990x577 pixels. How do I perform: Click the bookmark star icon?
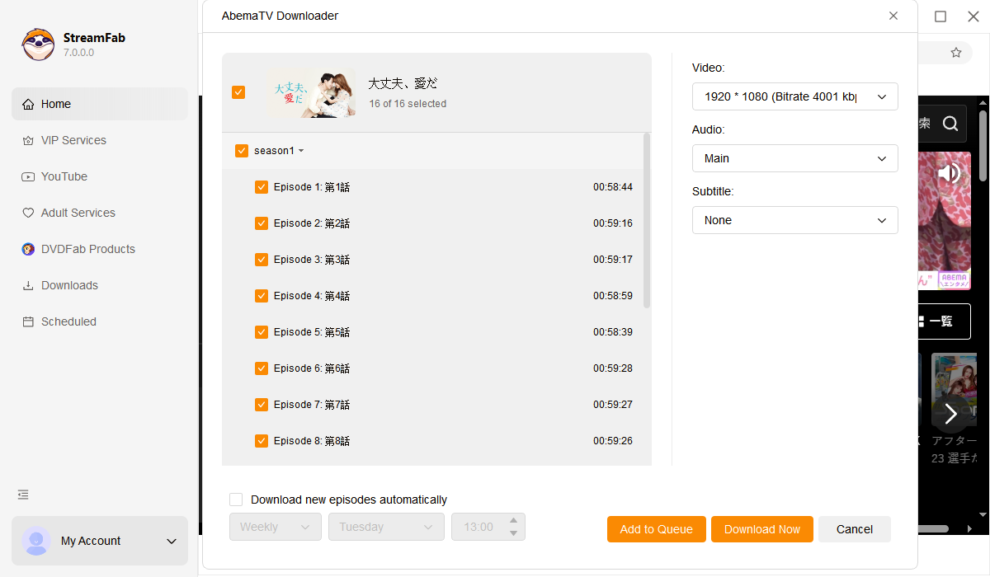(x=956, y=53)
